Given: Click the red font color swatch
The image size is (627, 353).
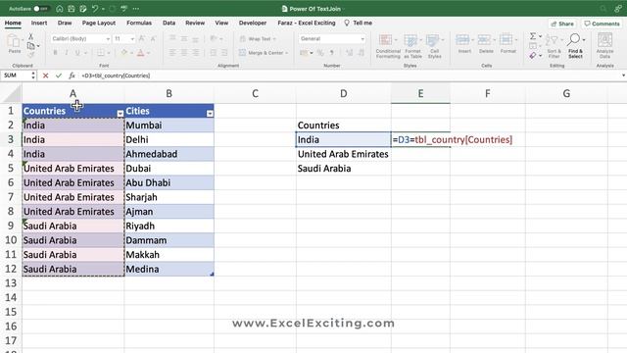Looking at the screenshot, I should (x=141, y=52).
